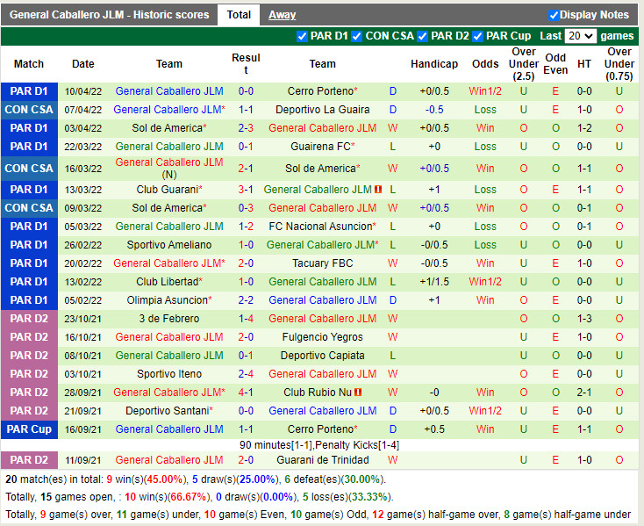Open General Caballero JLM link in 10/04/22 row
This screenshot has width=644, height=526.
pos(169,91)
